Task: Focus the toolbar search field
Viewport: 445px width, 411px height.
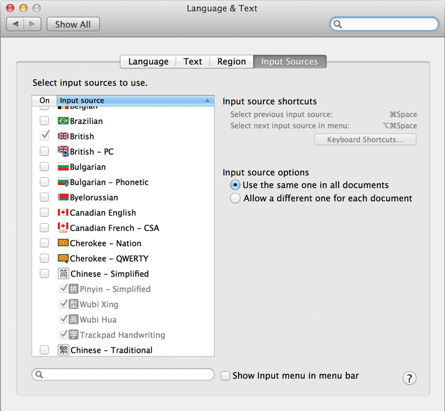Action: [x=385, y=24]
